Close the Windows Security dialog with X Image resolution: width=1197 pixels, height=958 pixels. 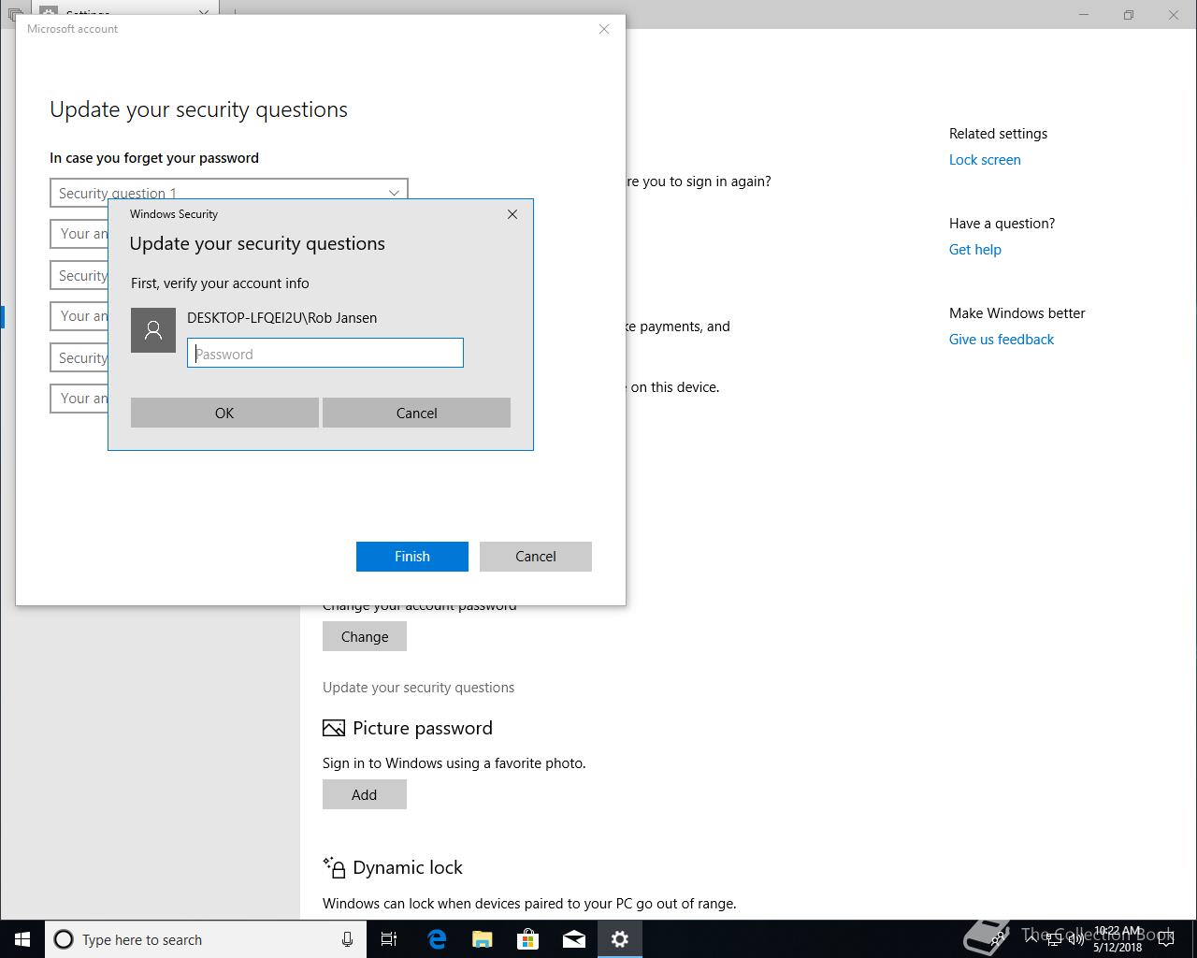coord(512,214)
